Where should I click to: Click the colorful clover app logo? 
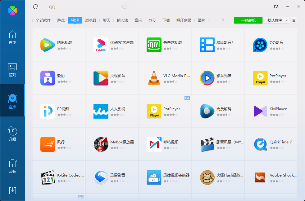pos(12,10)
